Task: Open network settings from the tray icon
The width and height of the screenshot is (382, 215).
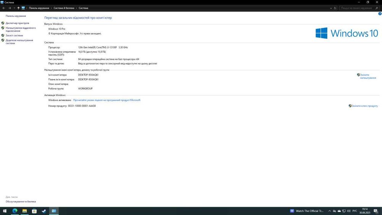Action: [344, 211]
